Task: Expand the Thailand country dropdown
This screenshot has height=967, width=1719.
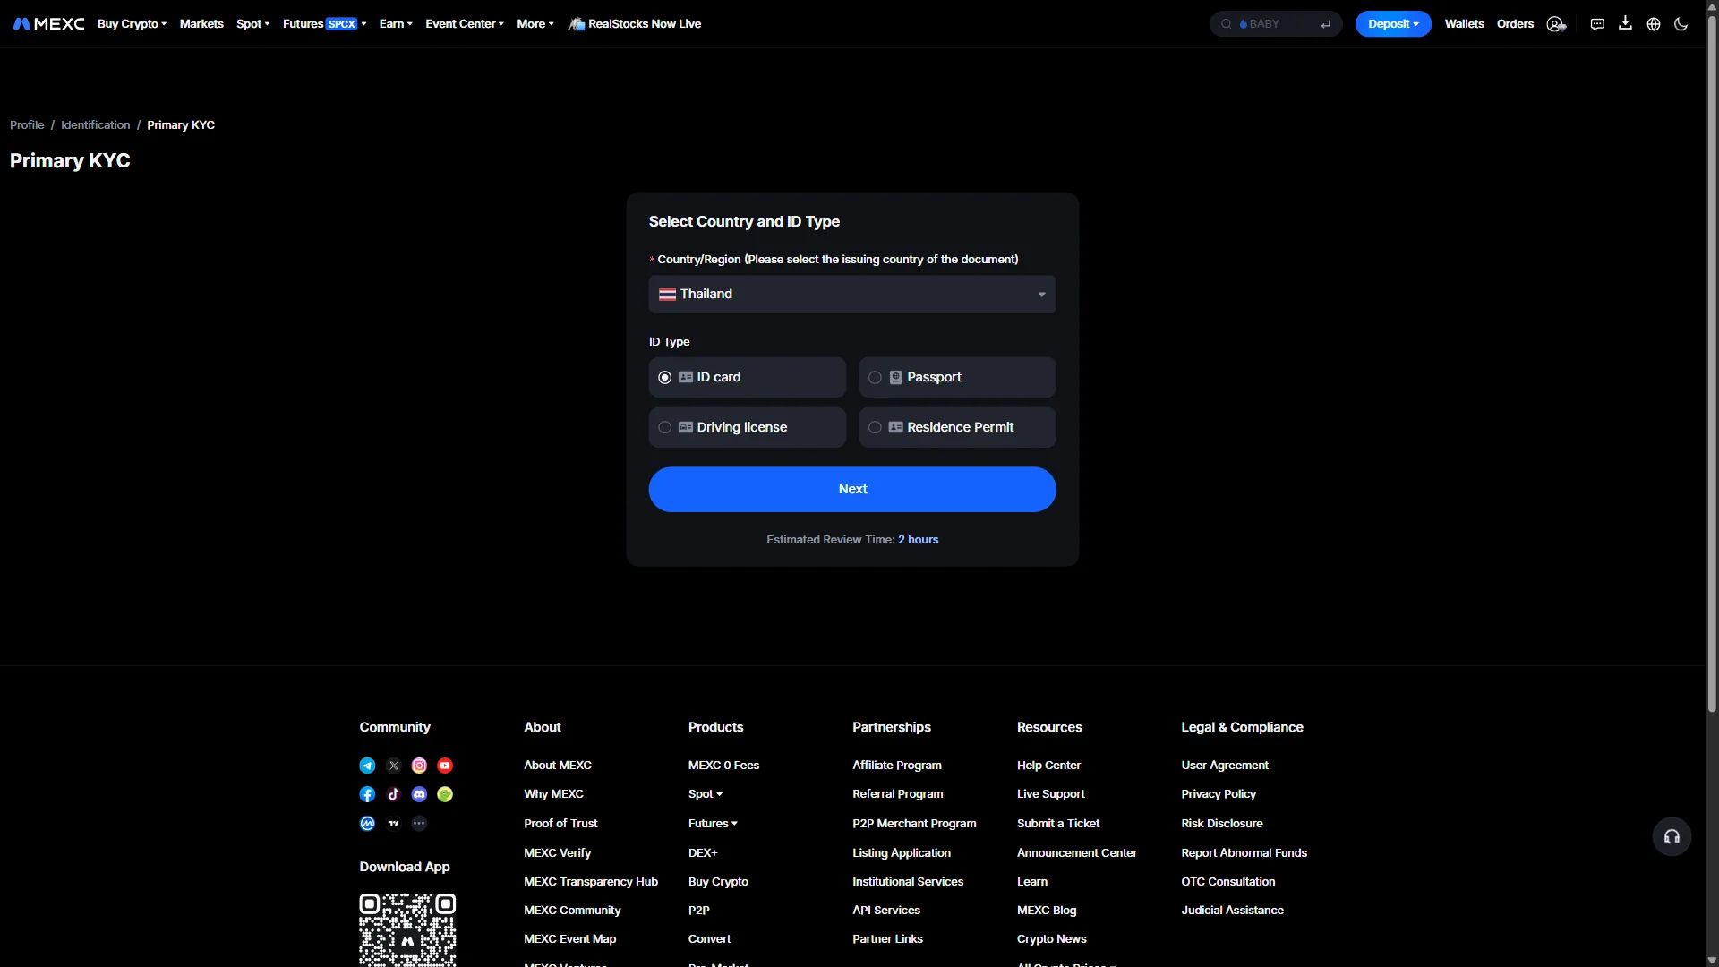Action: (852, 295)
